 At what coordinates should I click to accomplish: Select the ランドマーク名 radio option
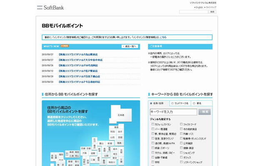click(172, 103)
